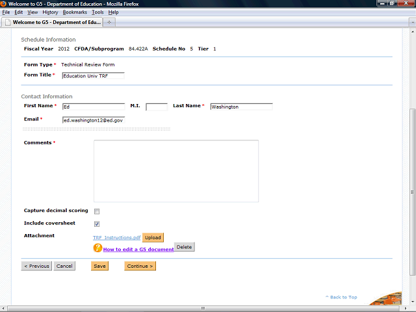This screenshot has width=416, height=312.
Task: Open the File menu
Action: (6, 12)
